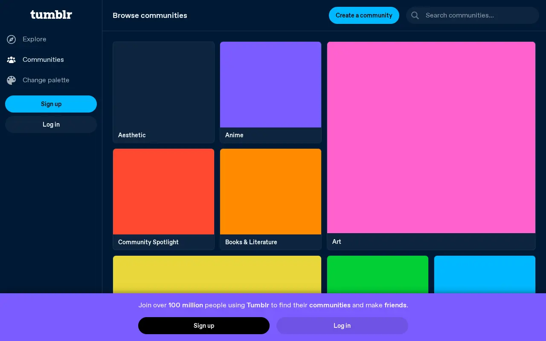Click the magnifier icon in the search bar
Image resolution: width=546 pixels, height=341 pixels.
(415, 15)
